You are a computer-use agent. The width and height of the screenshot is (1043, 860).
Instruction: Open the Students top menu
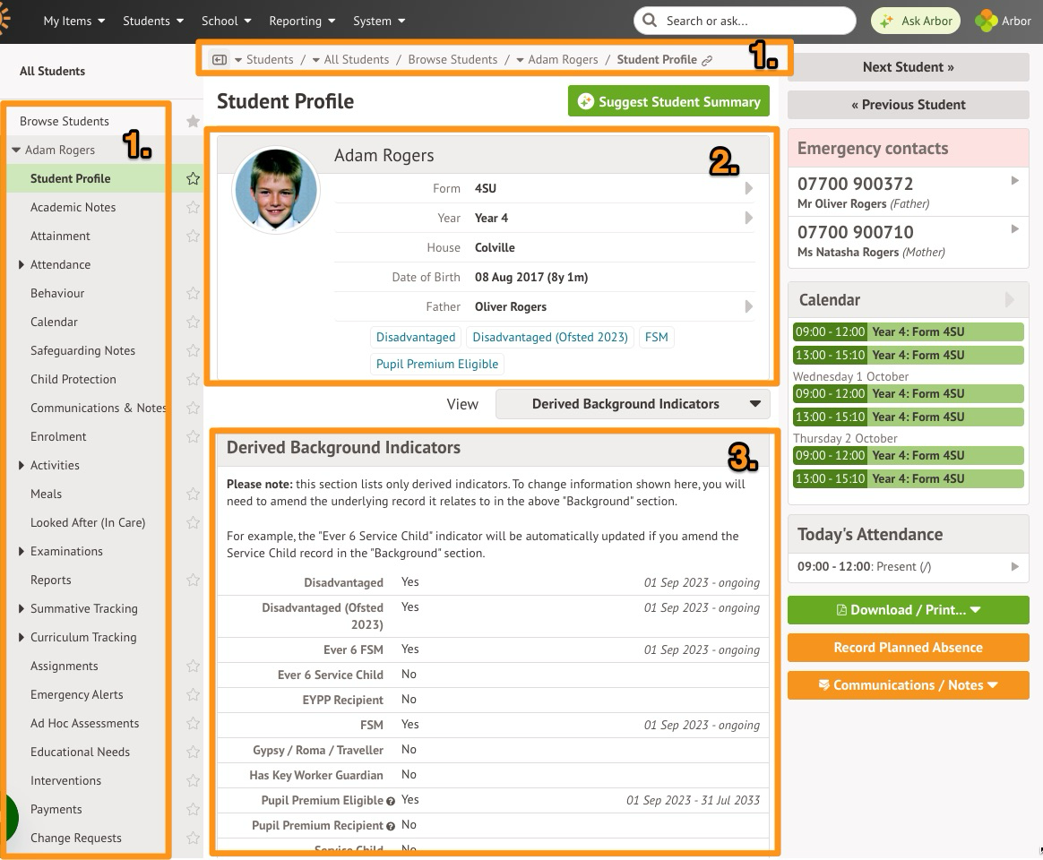[153, 21]
